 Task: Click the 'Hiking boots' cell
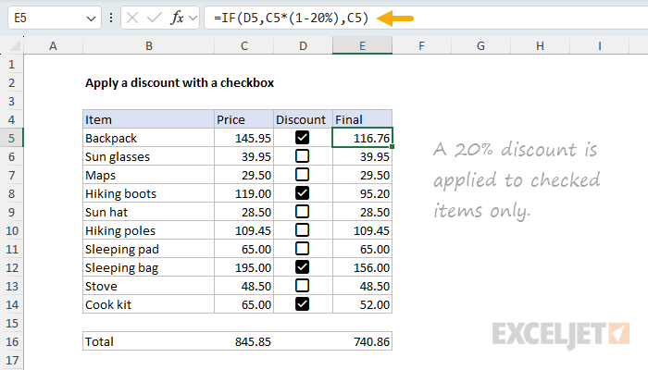point(148,193)
